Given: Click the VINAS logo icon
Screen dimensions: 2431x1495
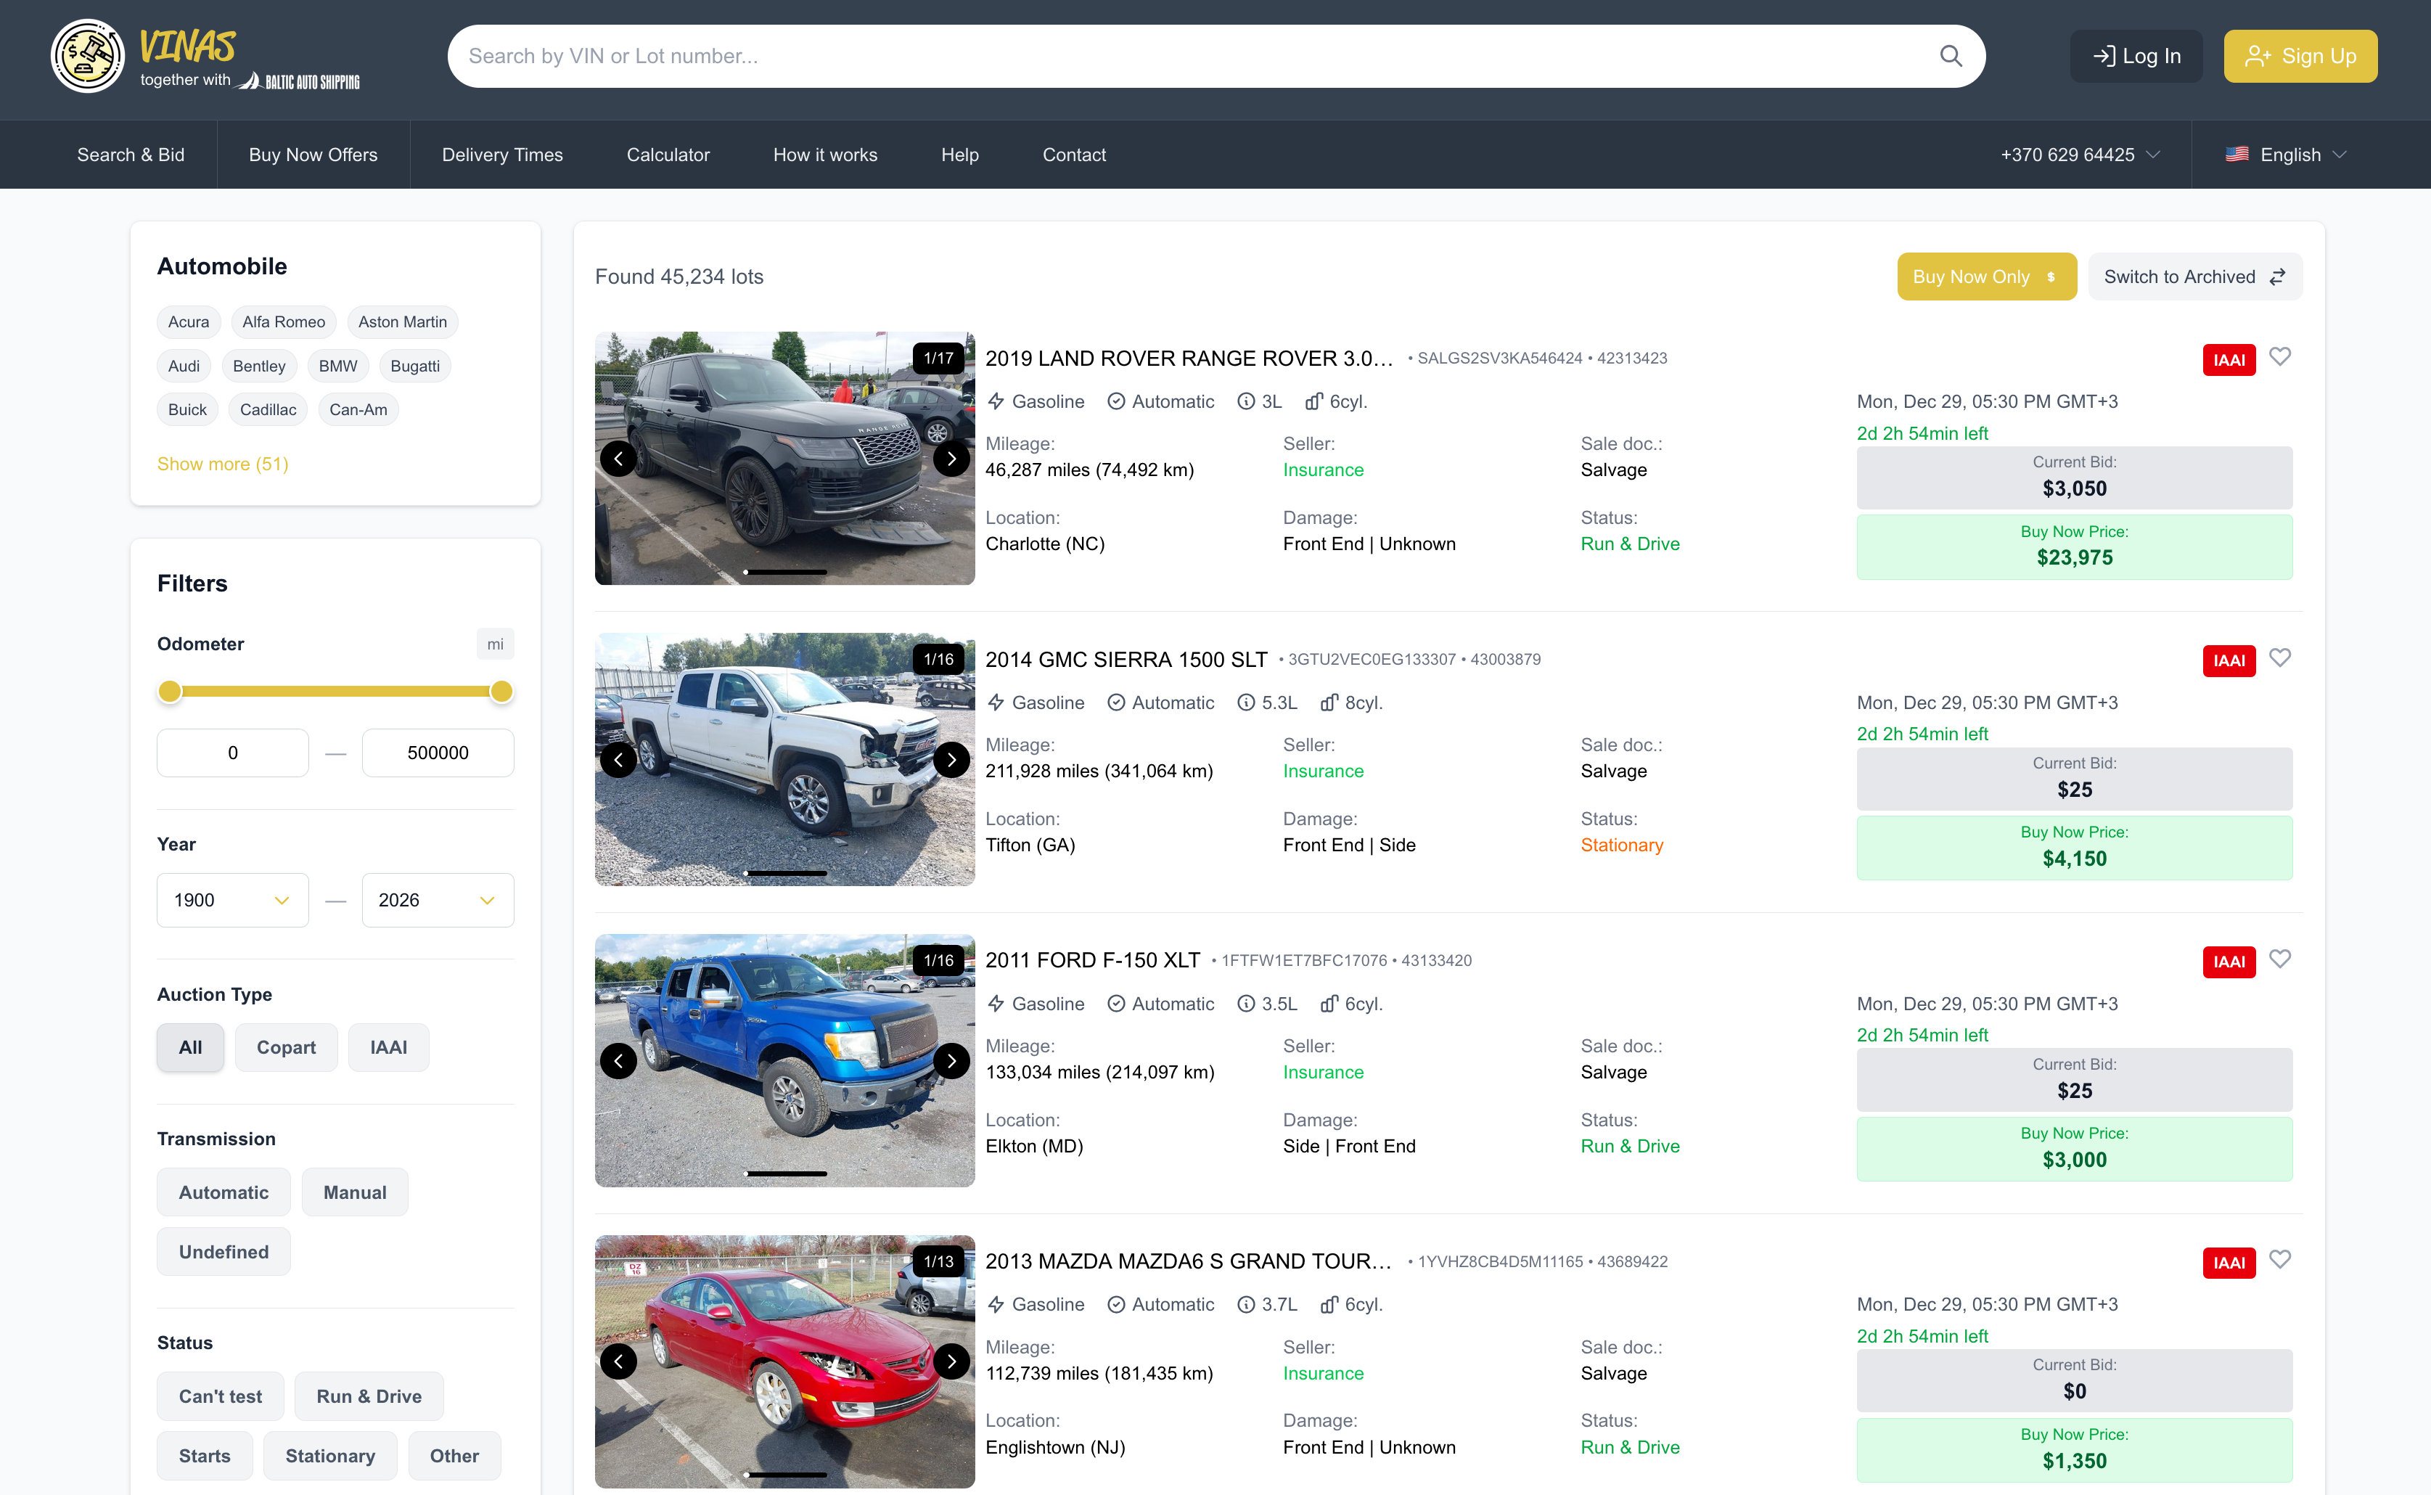Looking at the screenshot, I should [88, 57].
